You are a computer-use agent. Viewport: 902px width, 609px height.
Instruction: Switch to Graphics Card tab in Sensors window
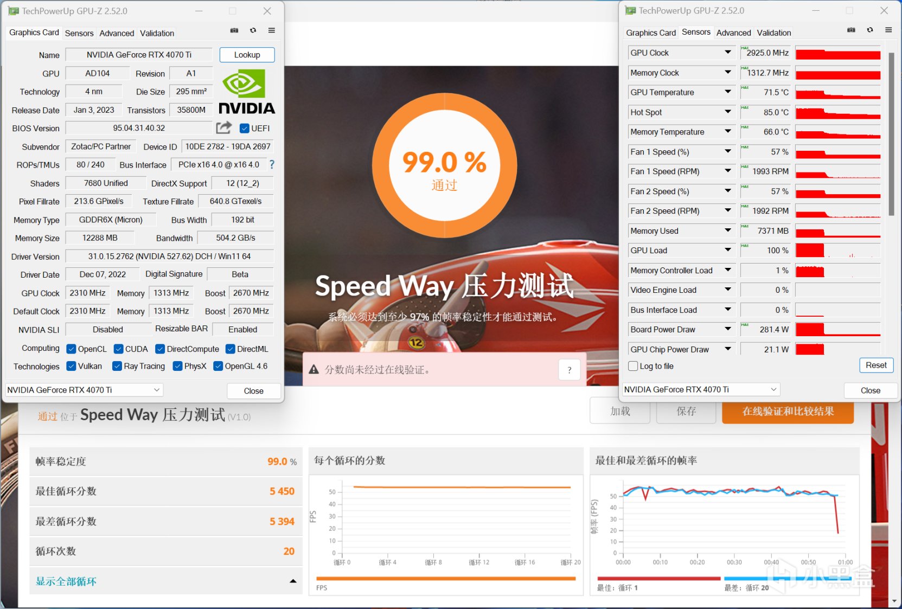click(651, 33)
